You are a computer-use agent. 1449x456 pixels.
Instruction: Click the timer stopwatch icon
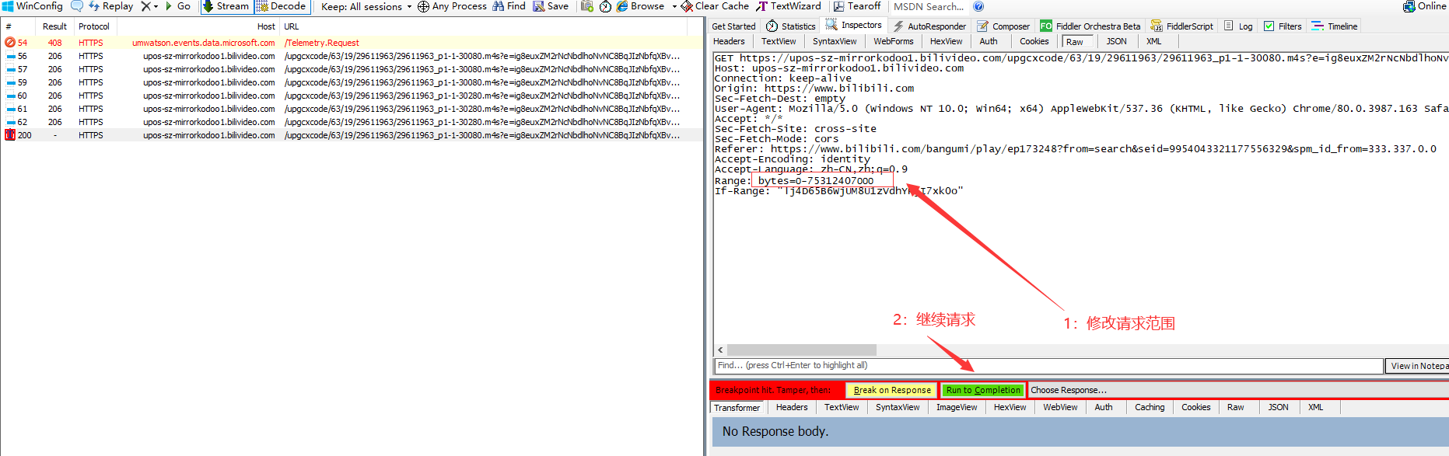(x=605, y=6)
